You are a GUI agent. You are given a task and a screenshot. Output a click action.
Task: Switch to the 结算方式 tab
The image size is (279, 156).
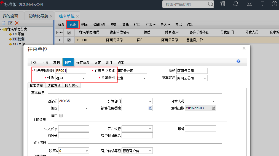click(x=54, y=86)
